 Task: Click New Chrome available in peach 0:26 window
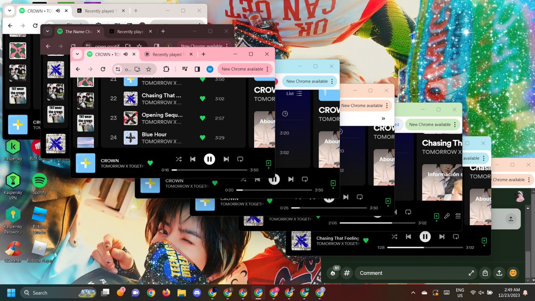pyautogui.click(x=362, y=106)
